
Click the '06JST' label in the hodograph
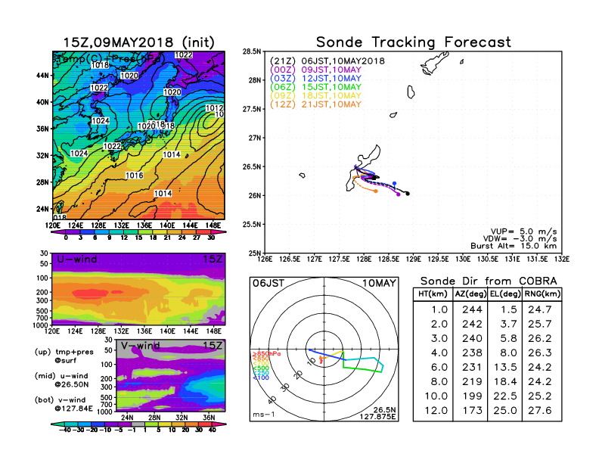coord(268,284)
